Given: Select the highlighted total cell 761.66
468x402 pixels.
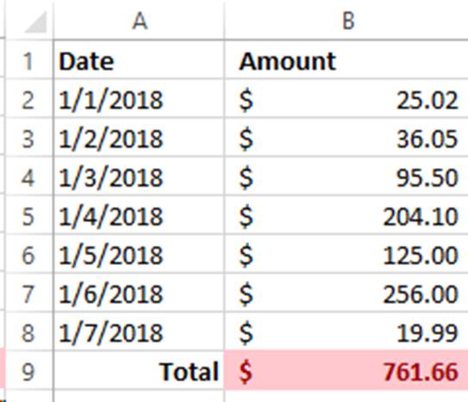Looking at the screenshot, I should coord(346,370).
